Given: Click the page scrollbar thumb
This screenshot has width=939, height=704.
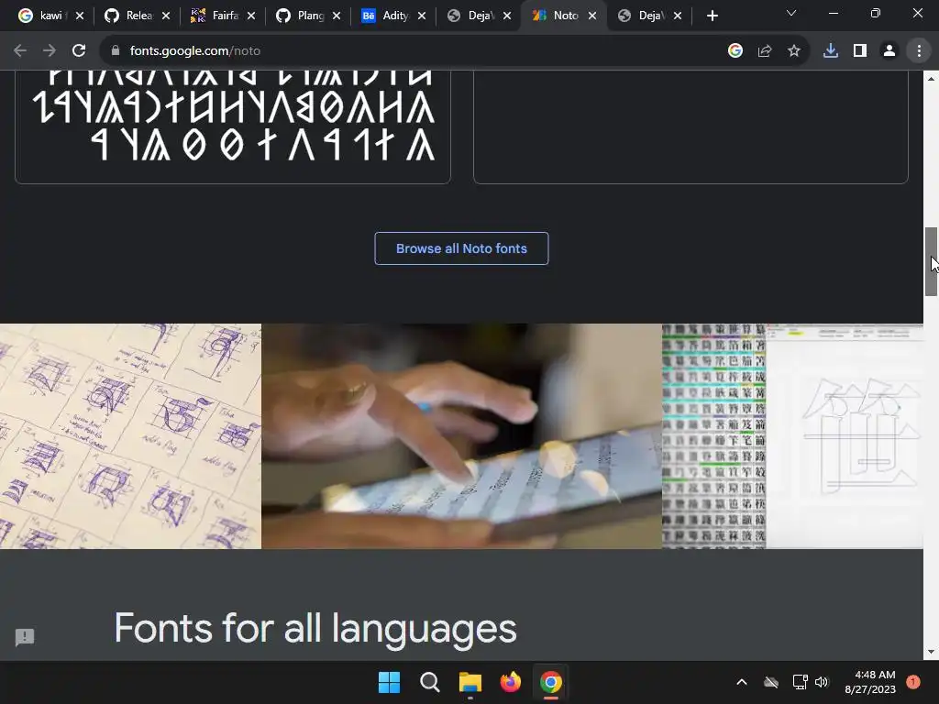Looking at the screenshot, I should click(x=931, y=261).
